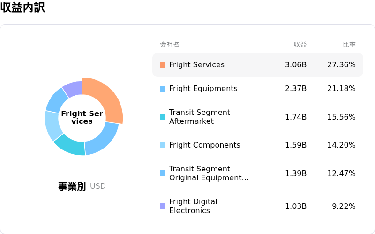Click the 1.03B revenue value
The width and height of the screenshot is (375, 234).
296,206
